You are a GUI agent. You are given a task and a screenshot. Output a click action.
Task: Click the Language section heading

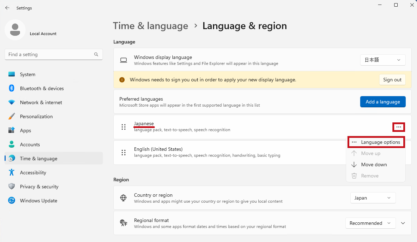tap(124, 42)
